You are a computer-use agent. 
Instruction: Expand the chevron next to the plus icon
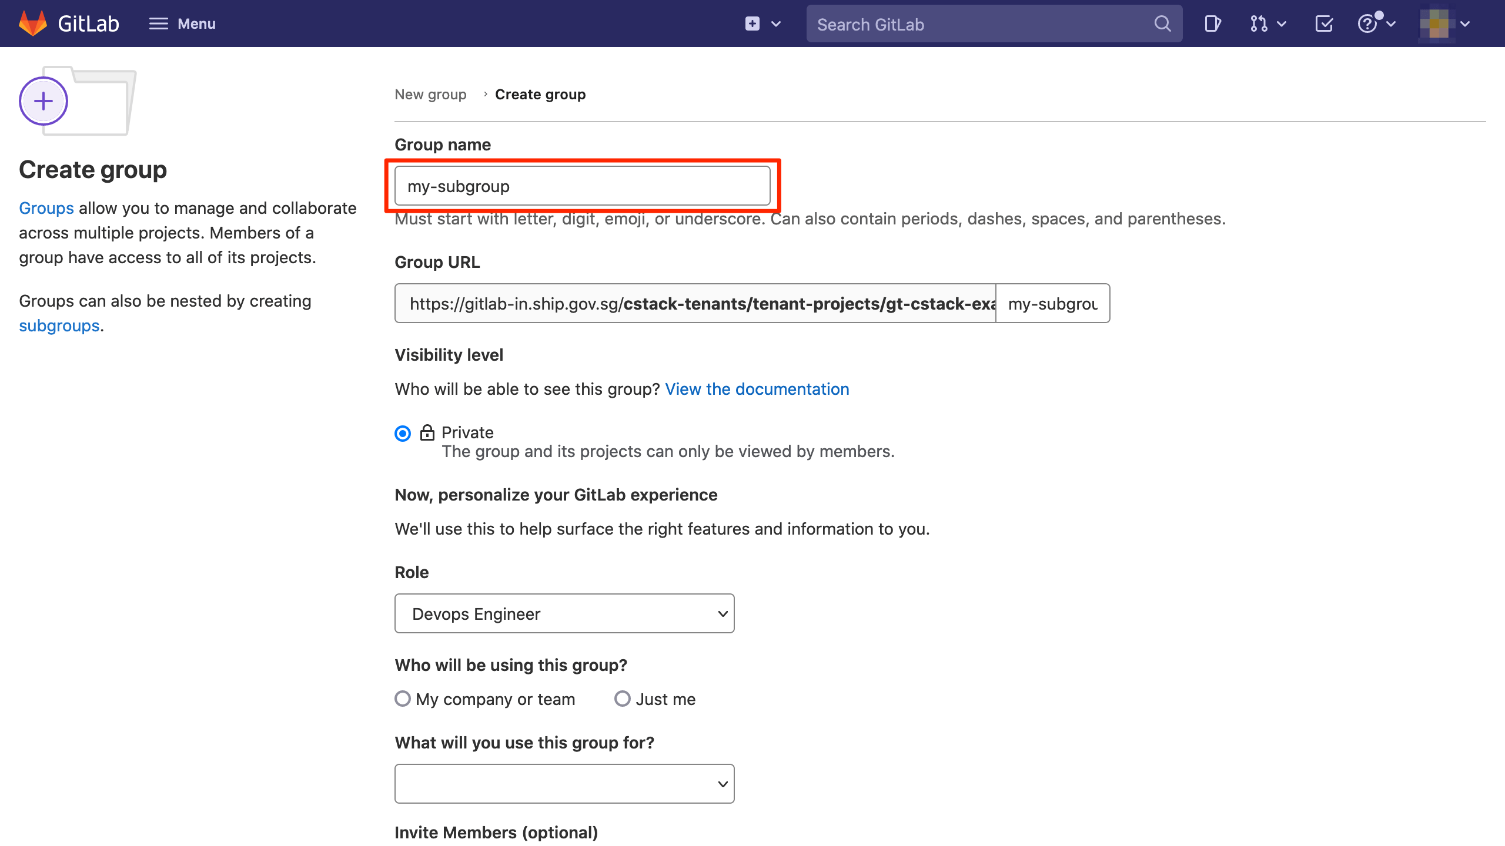tap(776, 23)
